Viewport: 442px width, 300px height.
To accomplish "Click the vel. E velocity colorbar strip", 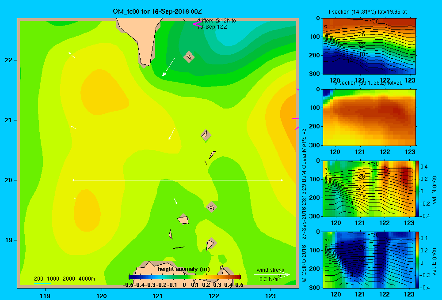I will coord(418,260).
